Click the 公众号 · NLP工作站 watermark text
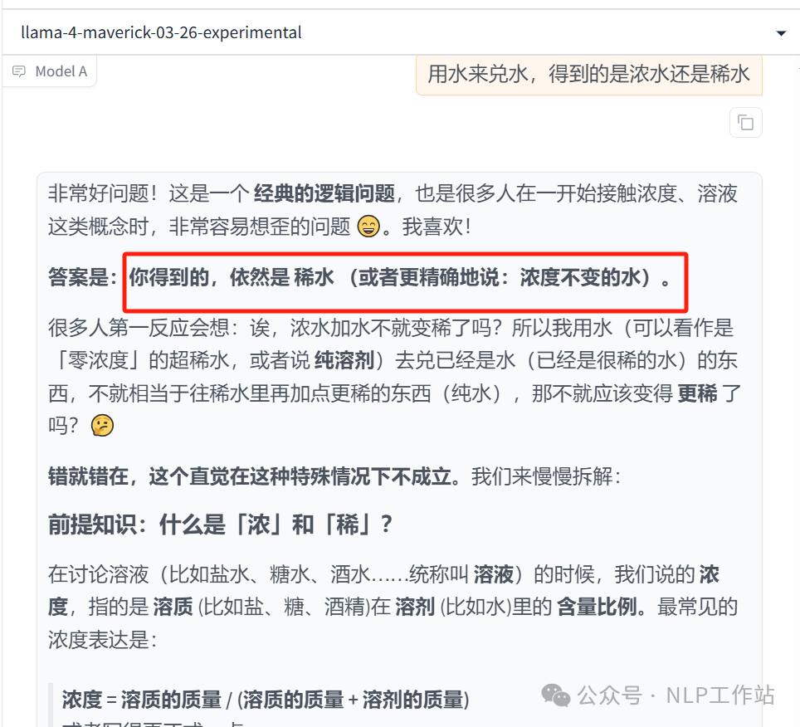Image resolution: width=800 pixels, height=727 pixels. [676, 695]
